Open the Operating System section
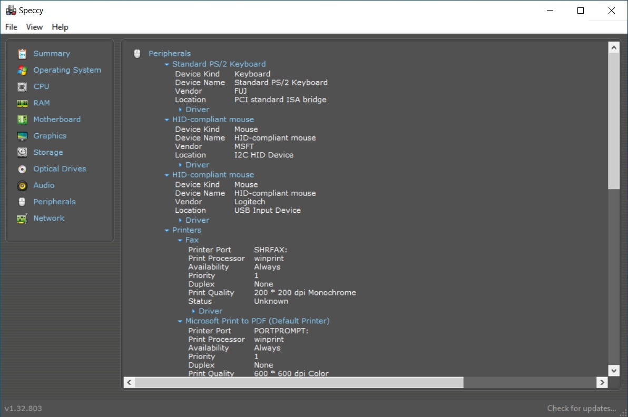 tap(67, 70)
